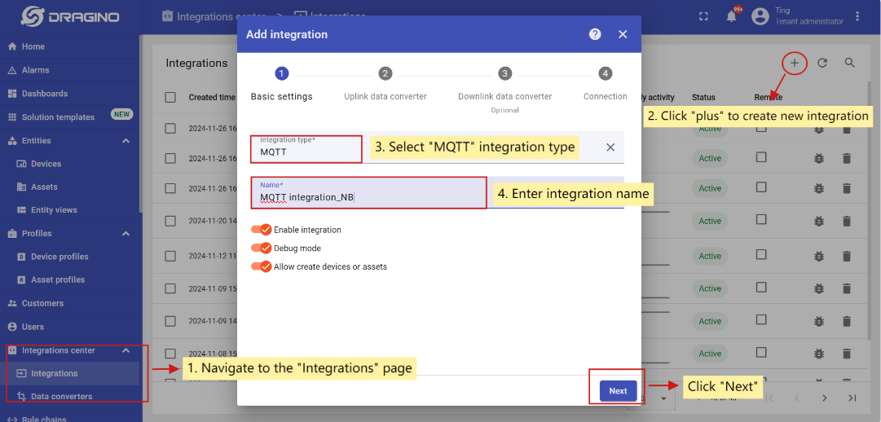Sort by the Created time column header
881x422 pixels.
tap(212, 97)
